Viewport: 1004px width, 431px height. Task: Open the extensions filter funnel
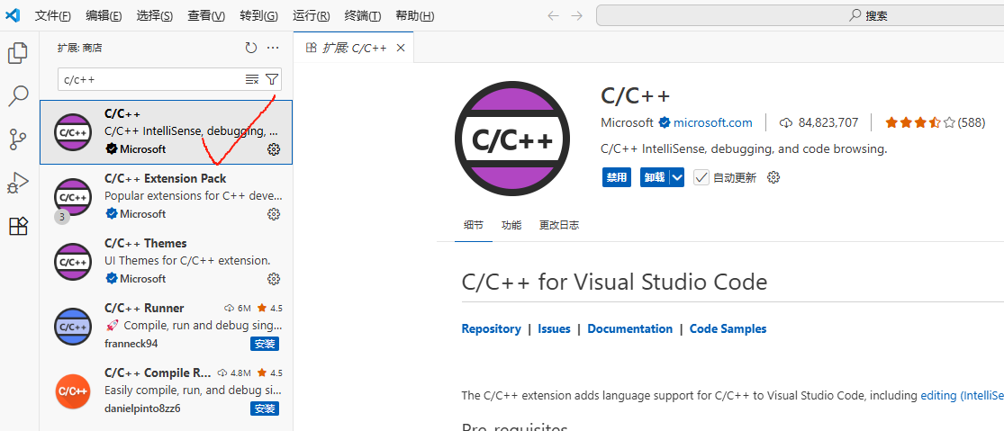point(272,79)
